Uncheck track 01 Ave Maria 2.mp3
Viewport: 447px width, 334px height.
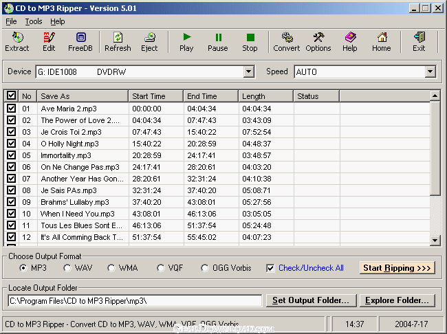point(12,109)
